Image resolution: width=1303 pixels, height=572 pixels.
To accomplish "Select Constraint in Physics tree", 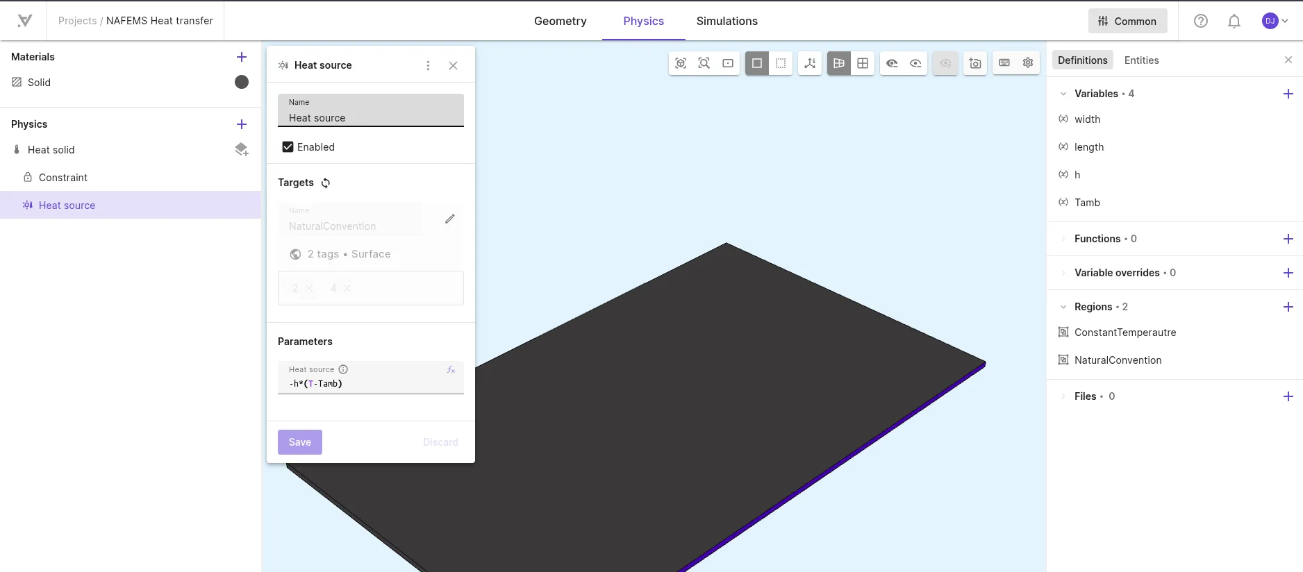I will pos(131,177).
